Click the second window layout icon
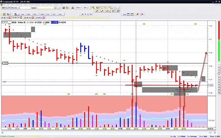The height and width of the screenshot is (138, 221). (132, 14)
